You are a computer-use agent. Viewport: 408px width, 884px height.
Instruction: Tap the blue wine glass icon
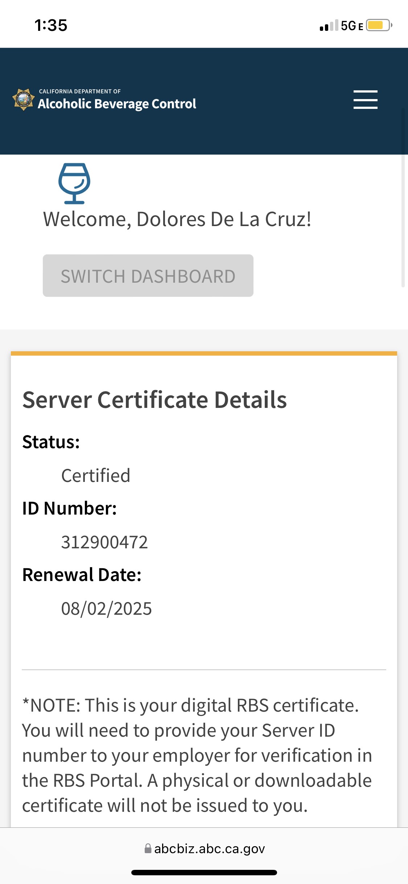(x=74, y=183)
